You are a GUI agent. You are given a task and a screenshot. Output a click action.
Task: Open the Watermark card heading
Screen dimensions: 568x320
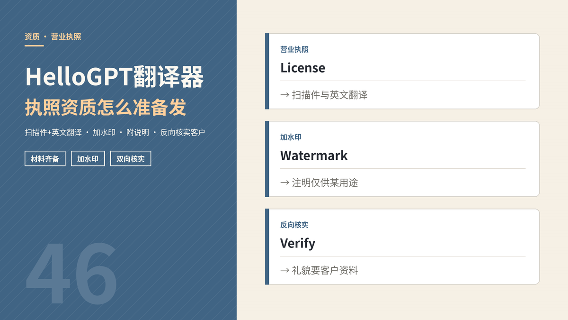[314, 155]
